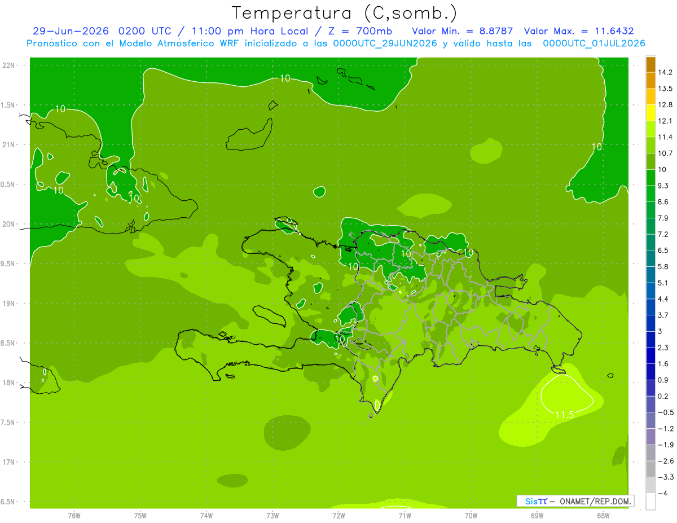Pick the white swatch below -4
This screenshot has width=677, height=523.
[650, 502]
